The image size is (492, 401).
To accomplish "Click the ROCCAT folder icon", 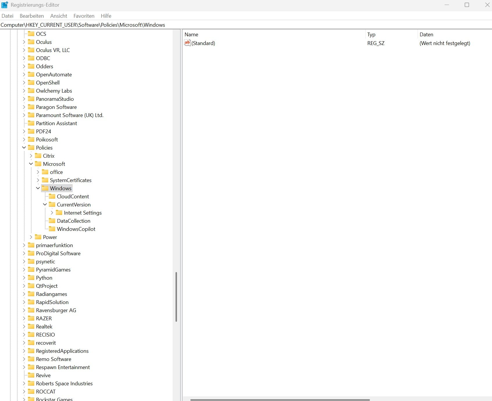I will (31, 391).
